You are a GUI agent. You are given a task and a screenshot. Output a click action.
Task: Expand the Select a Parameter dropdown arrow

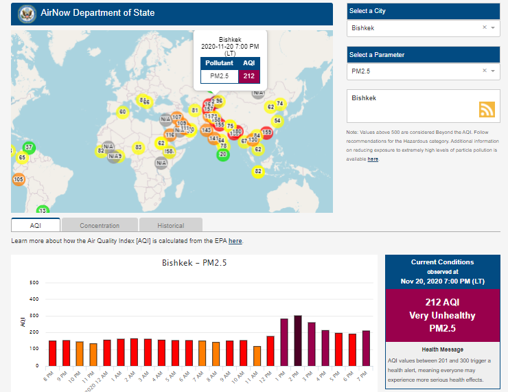492,71
